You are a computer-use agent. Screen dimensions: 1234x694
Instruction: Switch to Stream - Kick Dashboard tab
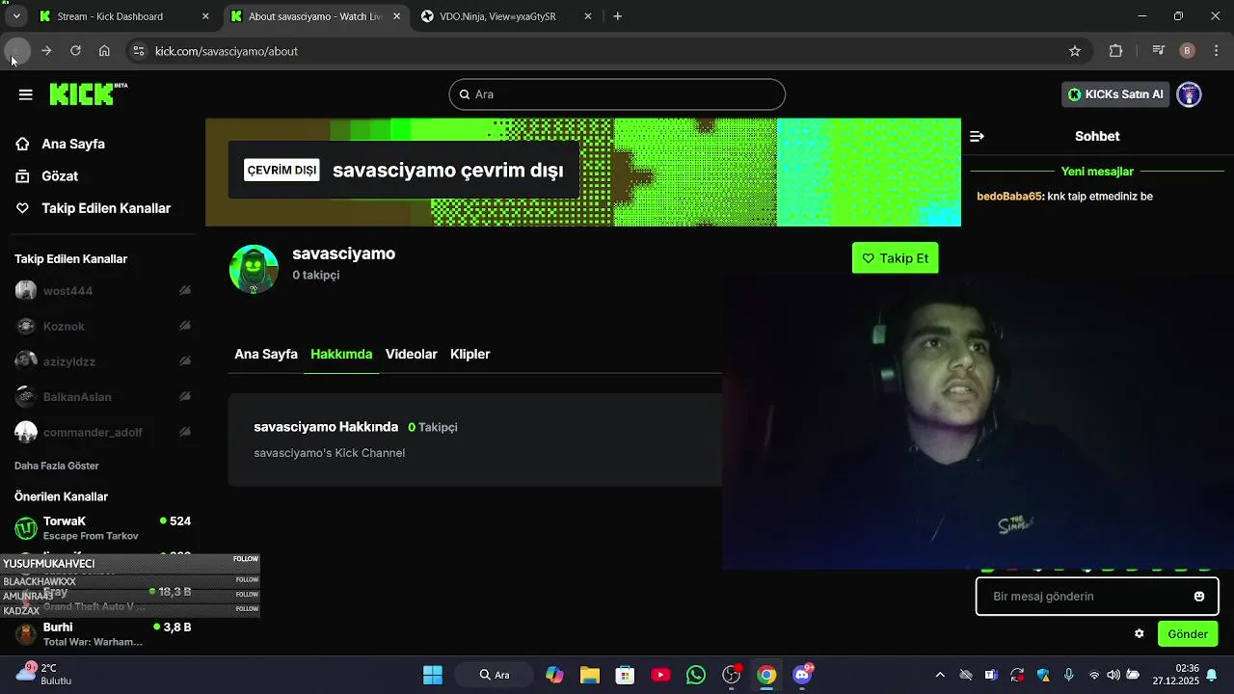[x=124, y=16]
